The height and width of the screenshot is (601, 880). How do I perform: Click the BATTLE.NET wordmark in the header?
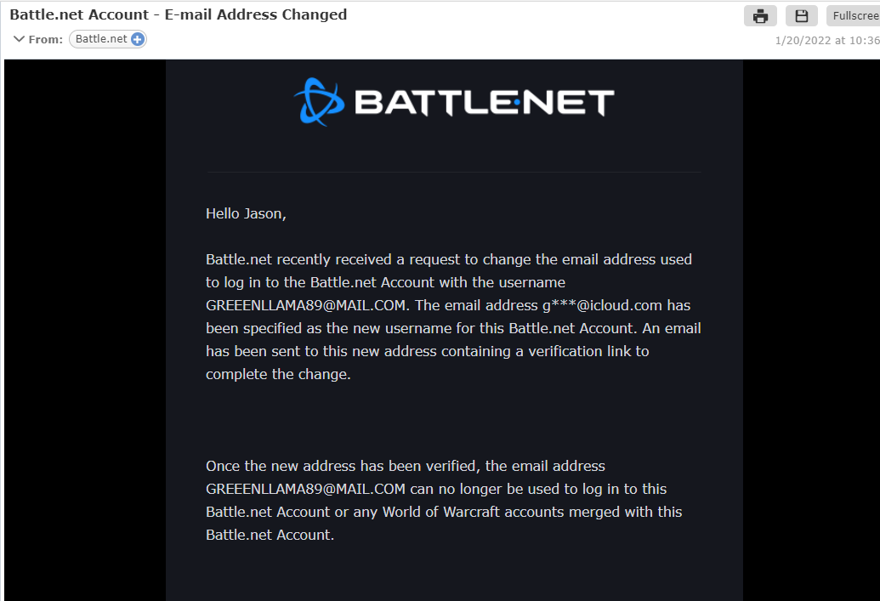click(483, 103)
